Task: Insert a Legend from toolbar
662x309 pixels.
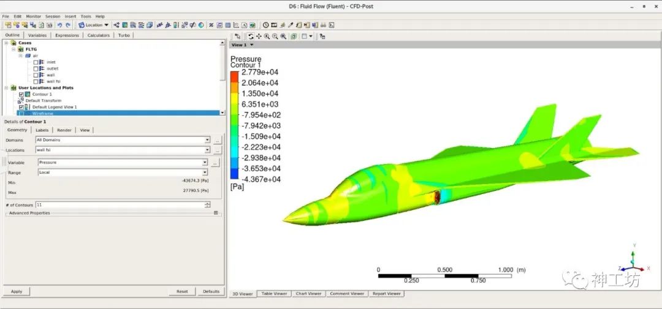Action: (176, 25)
